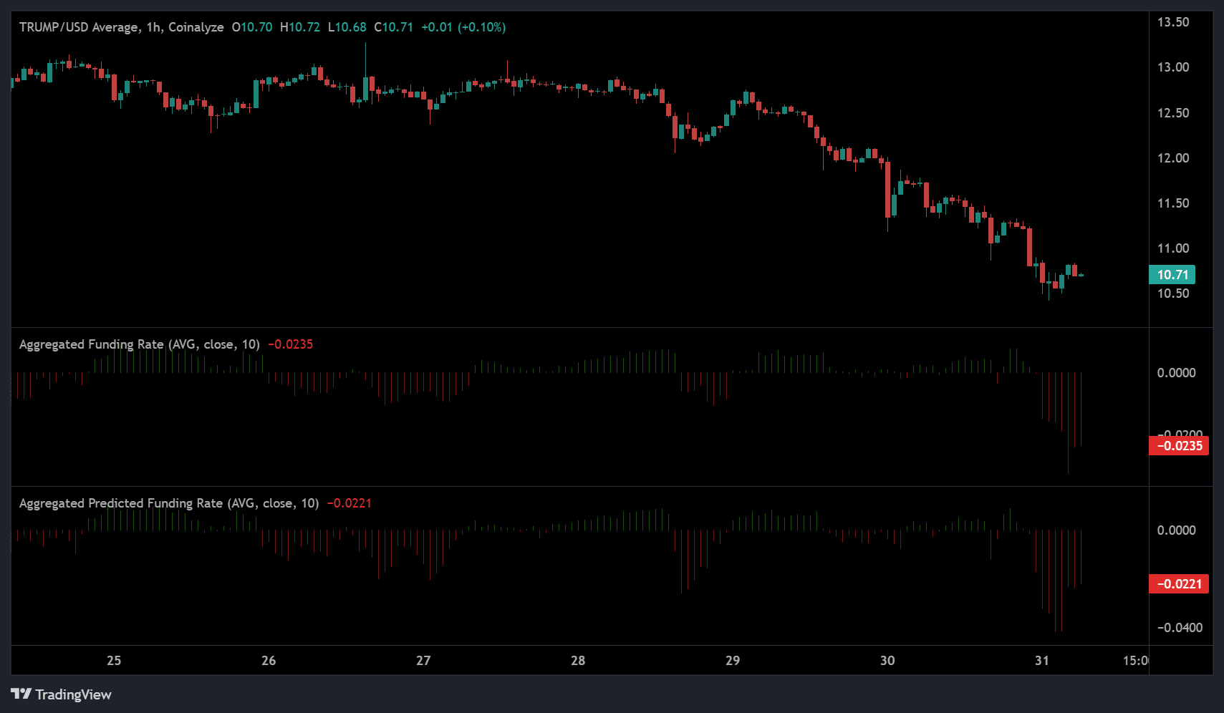Select date 26 on the time axis
Viewport: 1224px width, 713px height.
click(269, 660)
